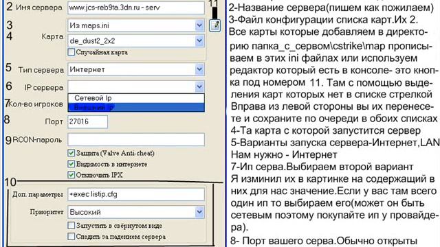Open the Тип сервера dropdown
Viewport: 440px width, 247px height.
(x=199, y=69)
